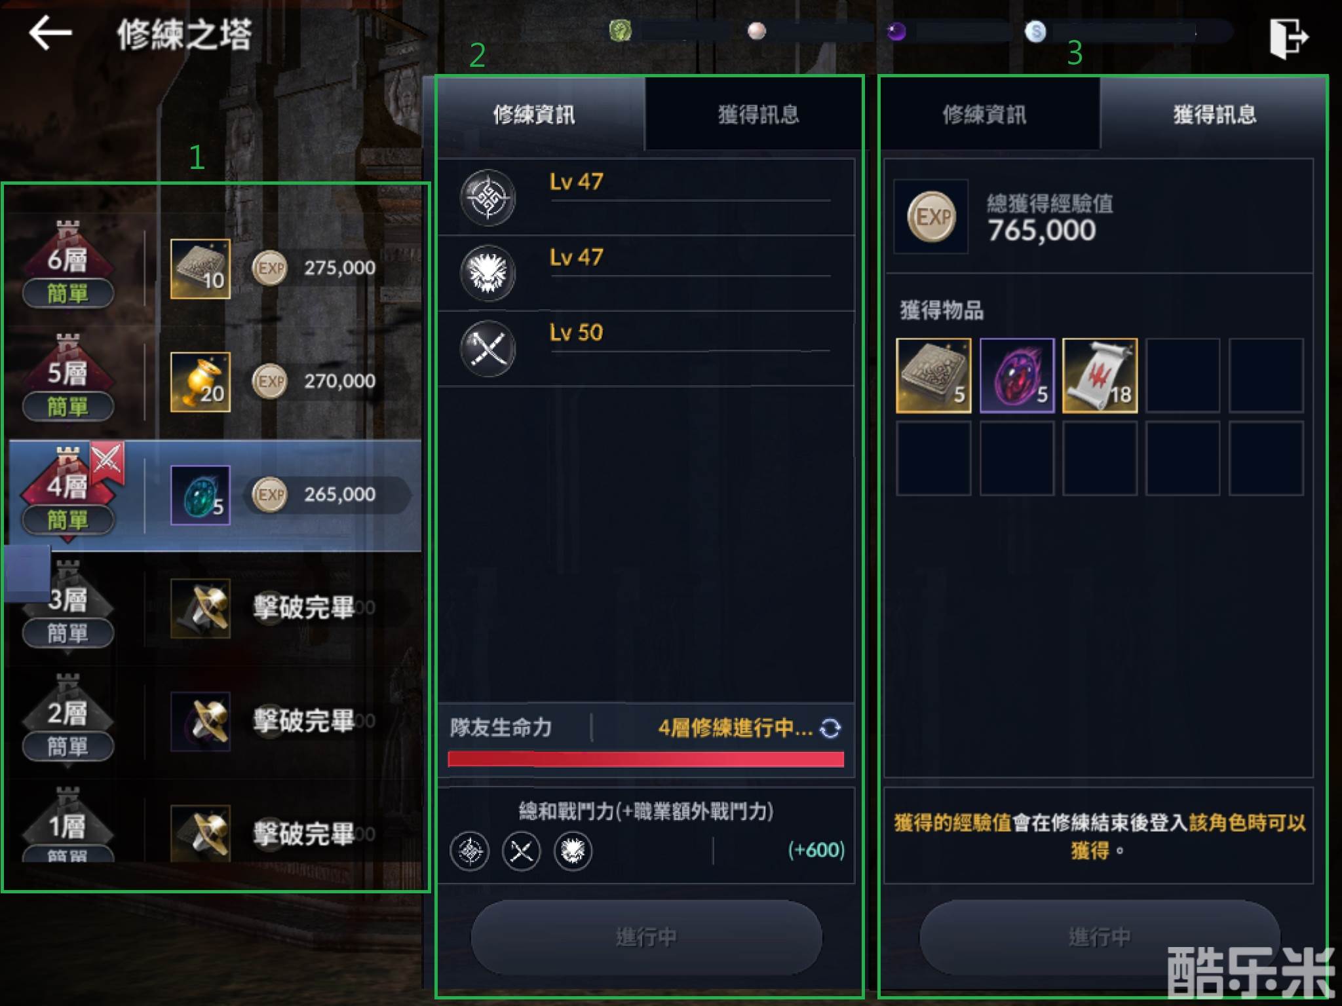Click the 進行中 button in middle panel

(x=646, y=937)
